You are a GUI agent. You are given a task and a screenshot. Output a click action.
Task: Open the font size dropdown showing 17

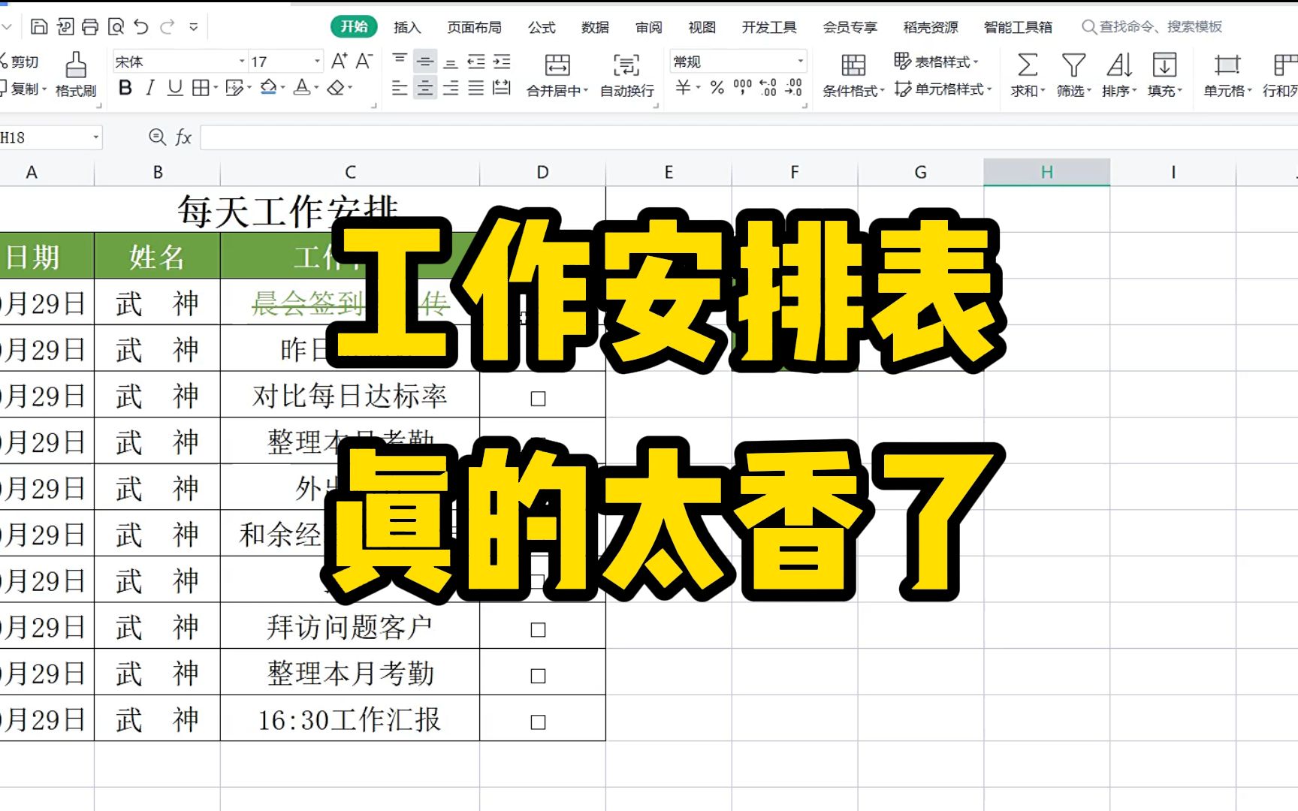coord(317,62)
